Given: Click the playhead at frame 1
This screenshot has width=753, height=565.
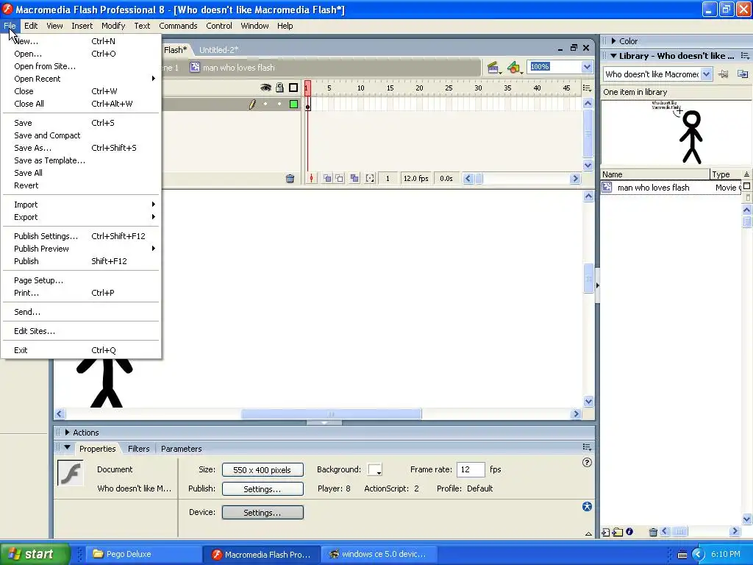Looking at the screenshot, I should tap(307, 88).
